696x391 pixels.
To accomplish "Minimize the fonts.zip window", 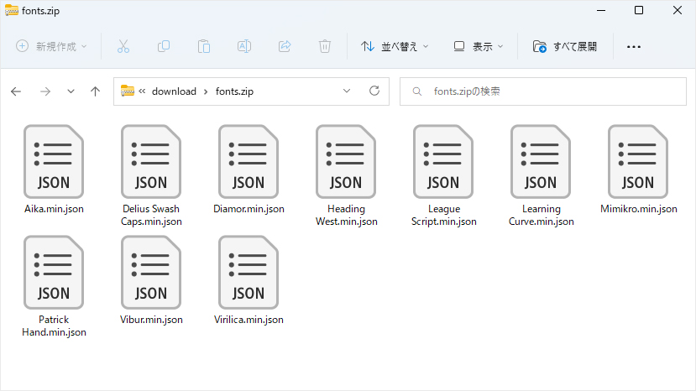I will click(601, 10).
